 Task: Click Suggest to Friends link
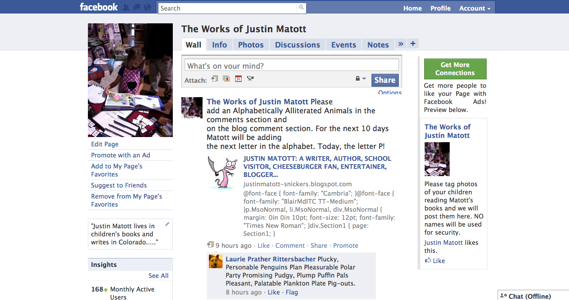coord(119,185)
